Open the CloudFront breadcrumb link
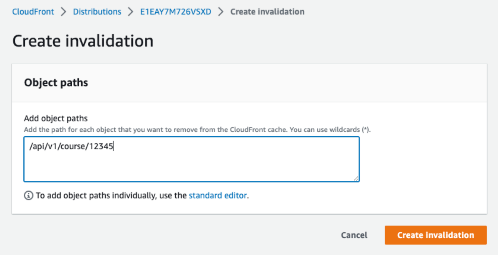Viewport: 498px width, 255px height. 33,12
